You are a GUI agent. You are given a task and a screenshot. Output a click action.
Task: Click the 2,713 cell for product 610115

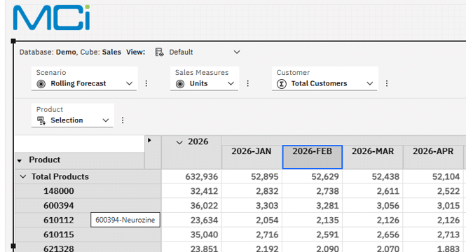(433, 234)
